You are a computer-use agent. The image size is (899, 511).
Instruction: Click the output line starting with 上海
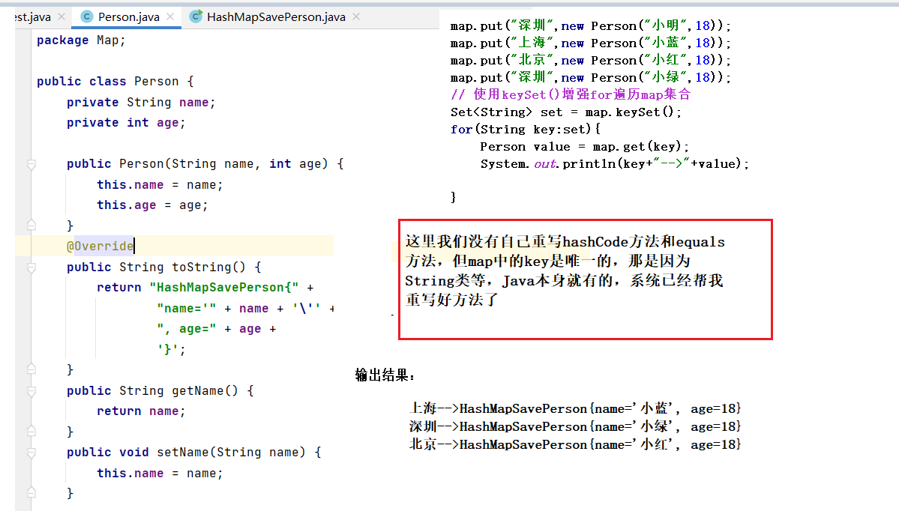click(575, 408)
